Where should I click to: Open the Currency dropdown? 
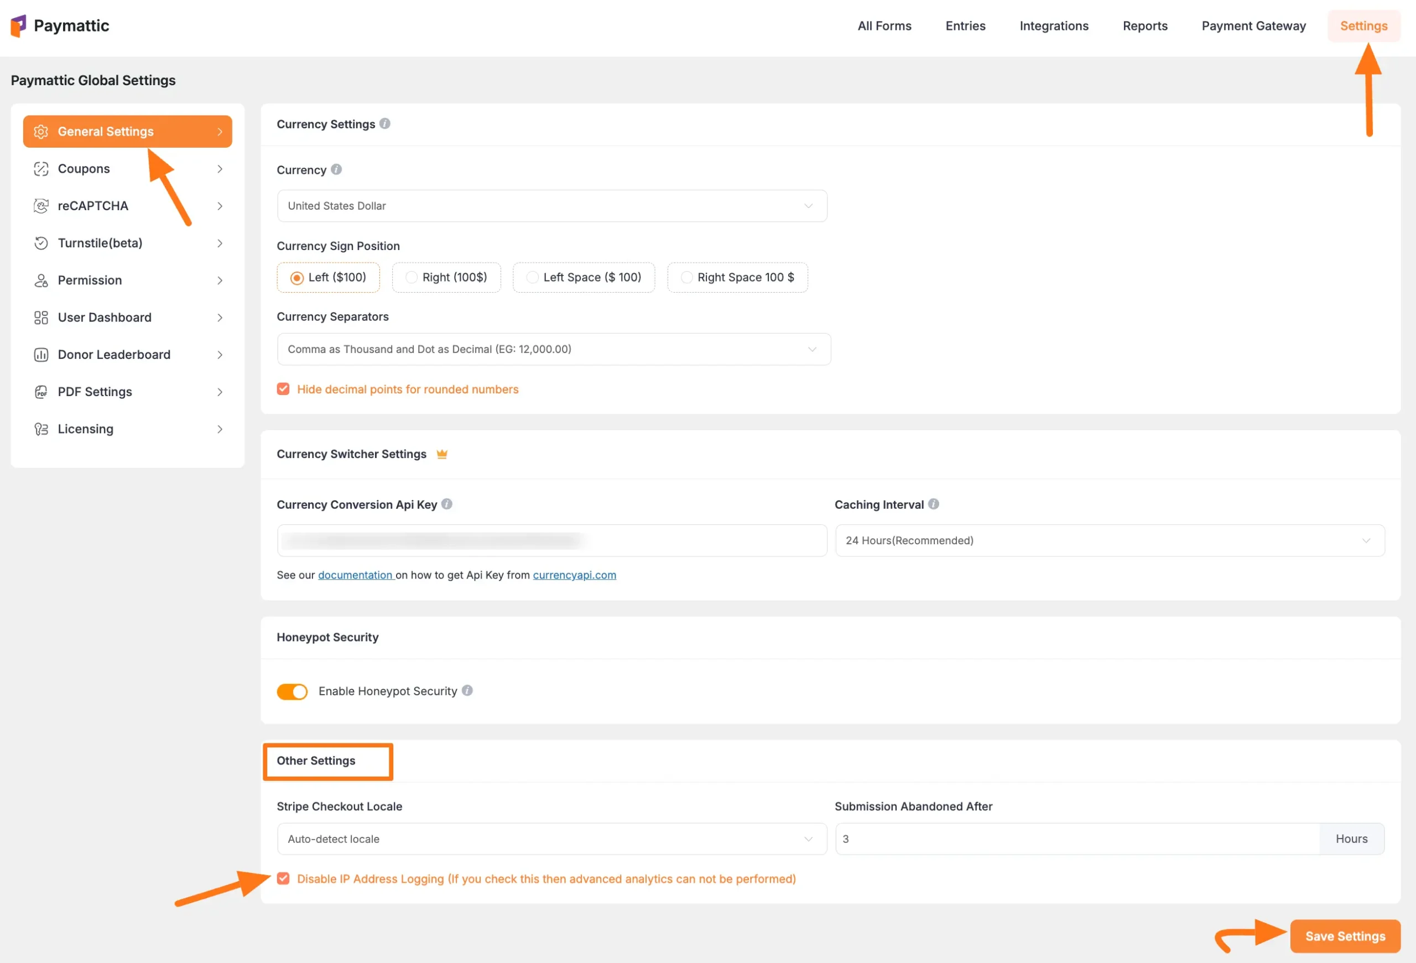(551, 206)
